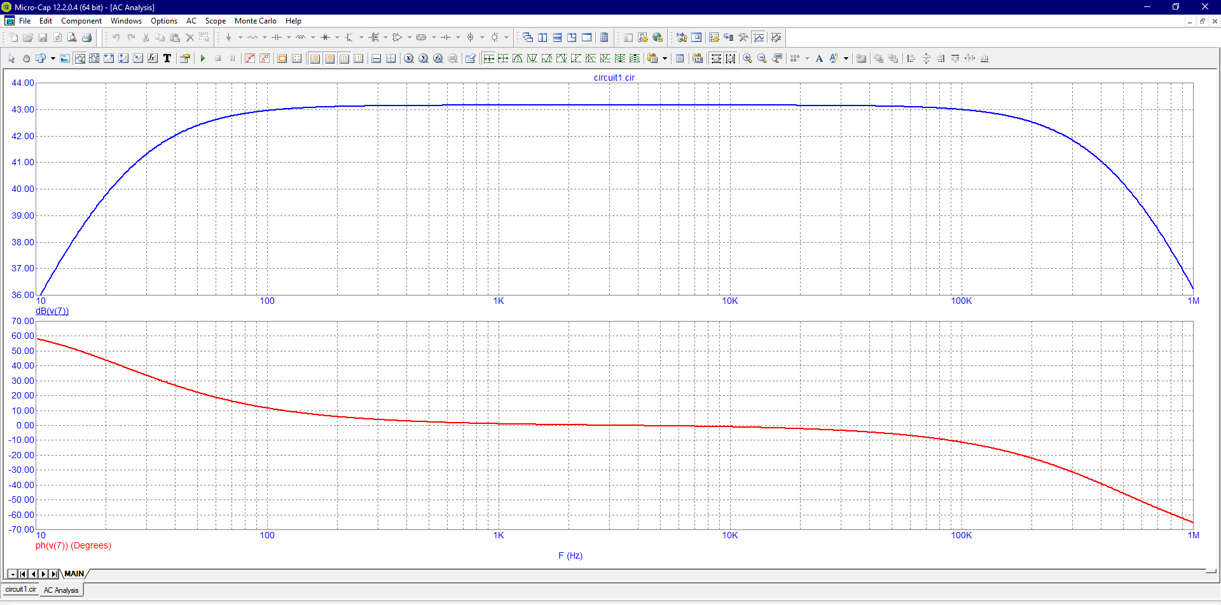The image size is (1221, 605).
Task: Toggle the analysis plot button in top toolbar
Action: click(759, 37)
